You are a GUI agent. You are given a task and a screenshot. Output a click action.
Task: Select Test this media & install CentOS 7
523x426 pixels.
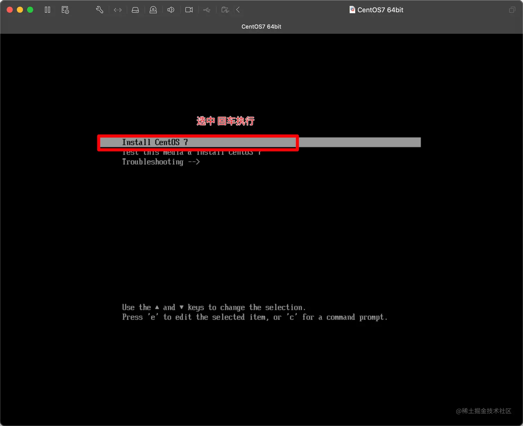click(192, 153)
